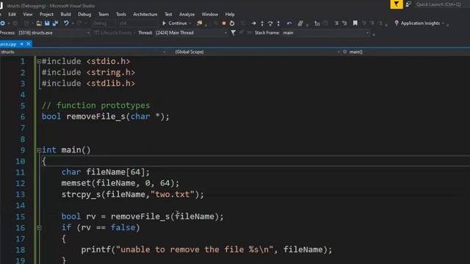Click the memset call on line 12
The image size is (470, 264).
[x=120, y=183]
